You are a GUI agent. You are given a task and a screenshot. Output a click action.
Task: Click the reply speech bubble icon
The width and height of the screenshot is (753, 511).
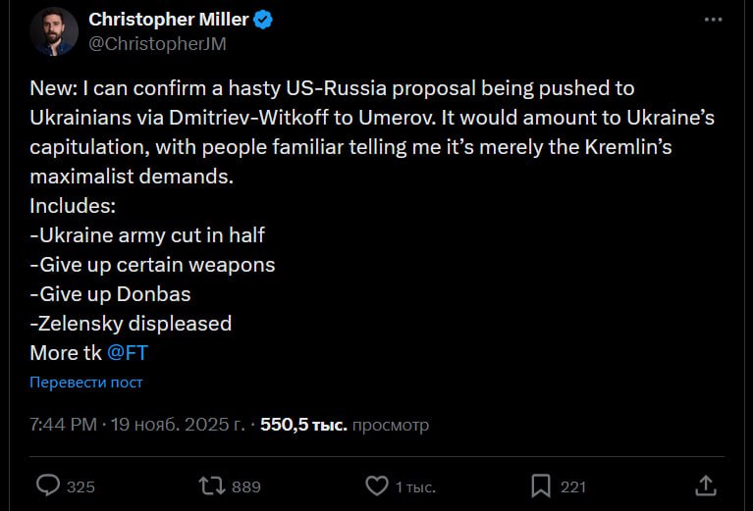(x=48, y=485)
